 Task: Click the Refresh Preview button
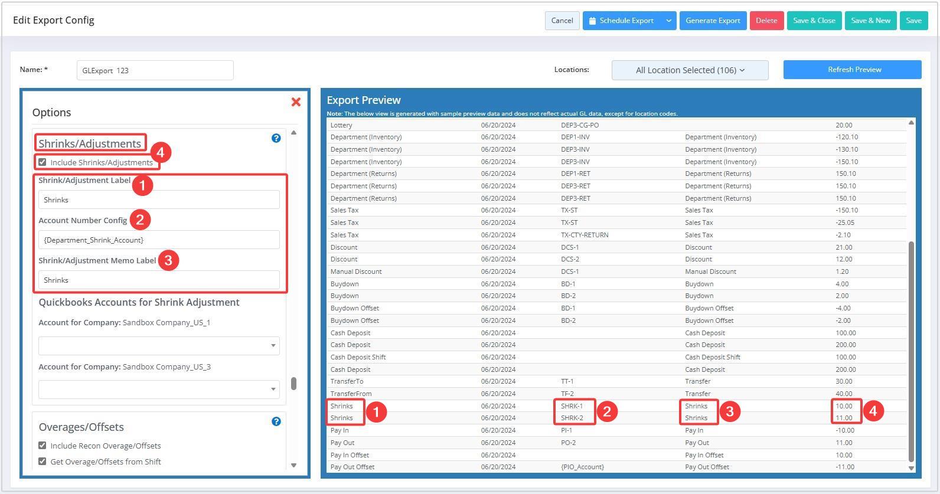(852, 70)
